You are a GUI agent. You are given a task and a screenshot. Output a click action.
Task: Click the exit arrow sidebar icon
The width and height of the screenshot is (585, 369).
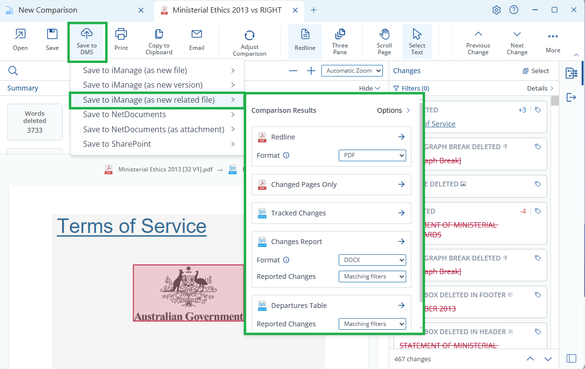tap(571, 97)
